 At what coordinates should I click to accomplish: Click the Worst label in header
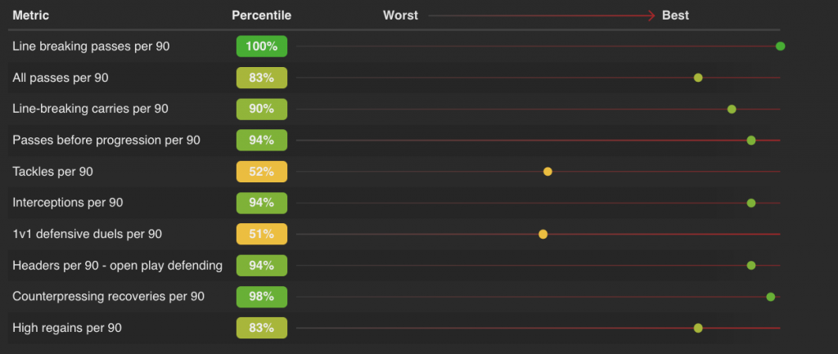pos(400,16)
